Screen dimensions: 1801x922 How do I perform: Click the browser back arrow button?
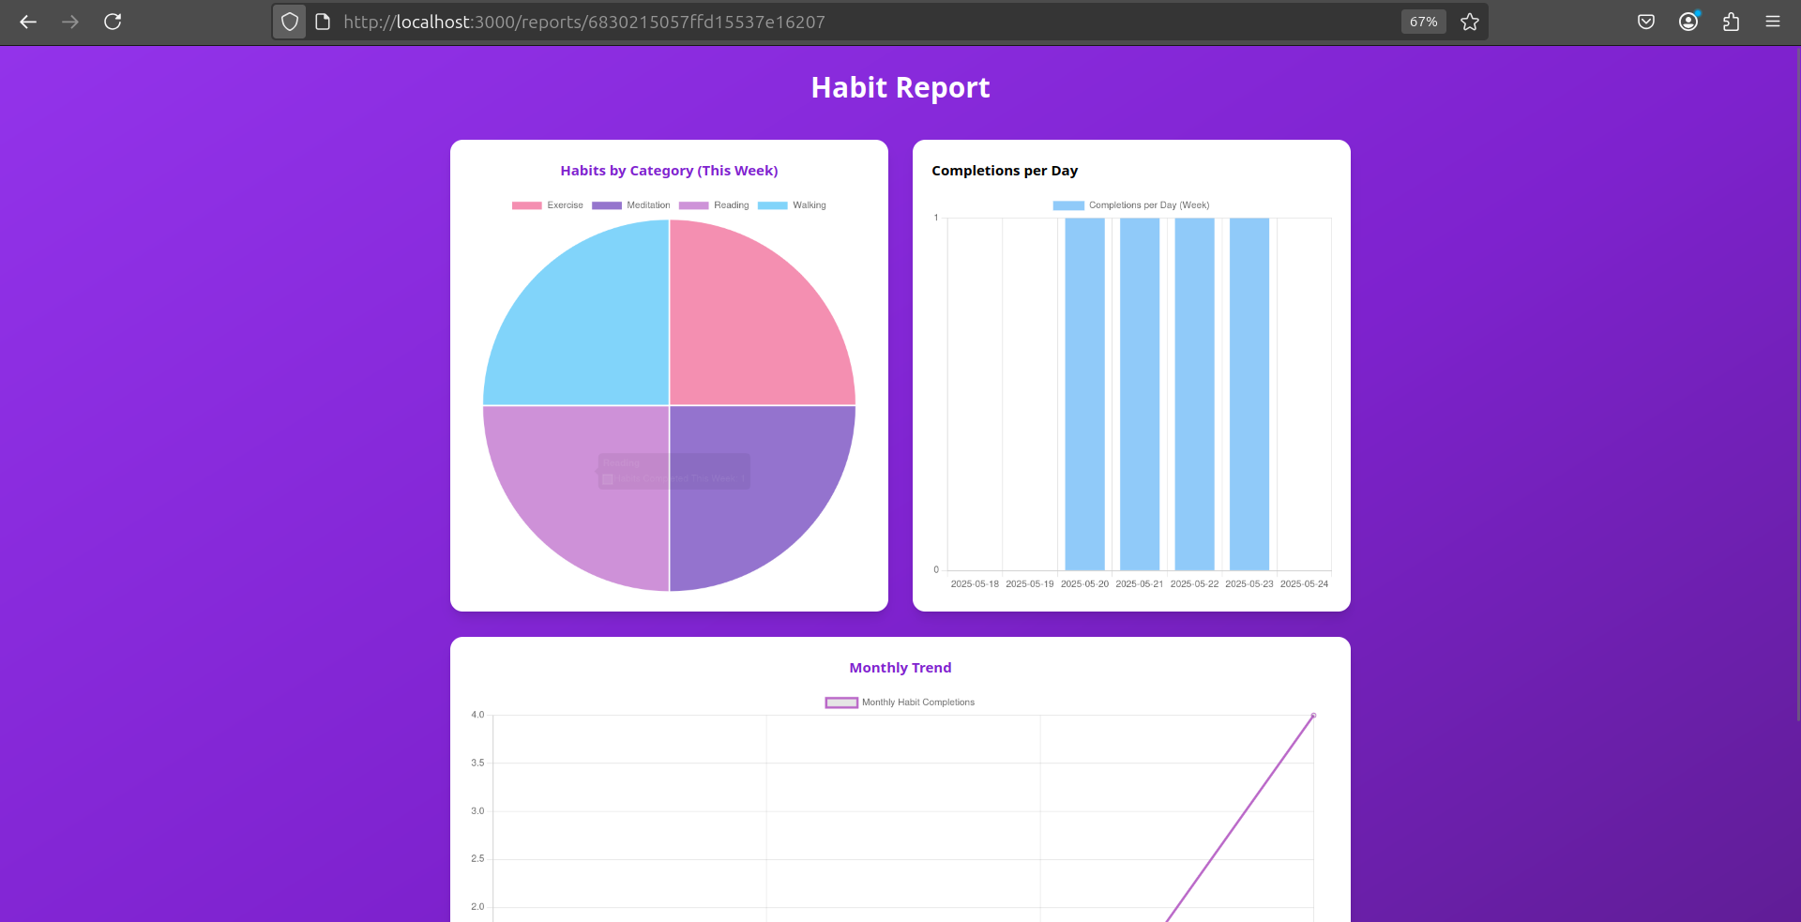pyautogui.click(x=28, y=22)
